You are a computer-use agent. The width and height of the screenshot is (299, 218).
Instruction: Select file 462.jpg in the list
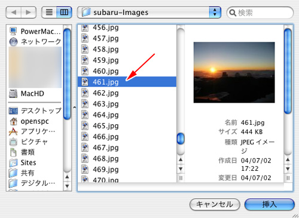tap(127, 93)
